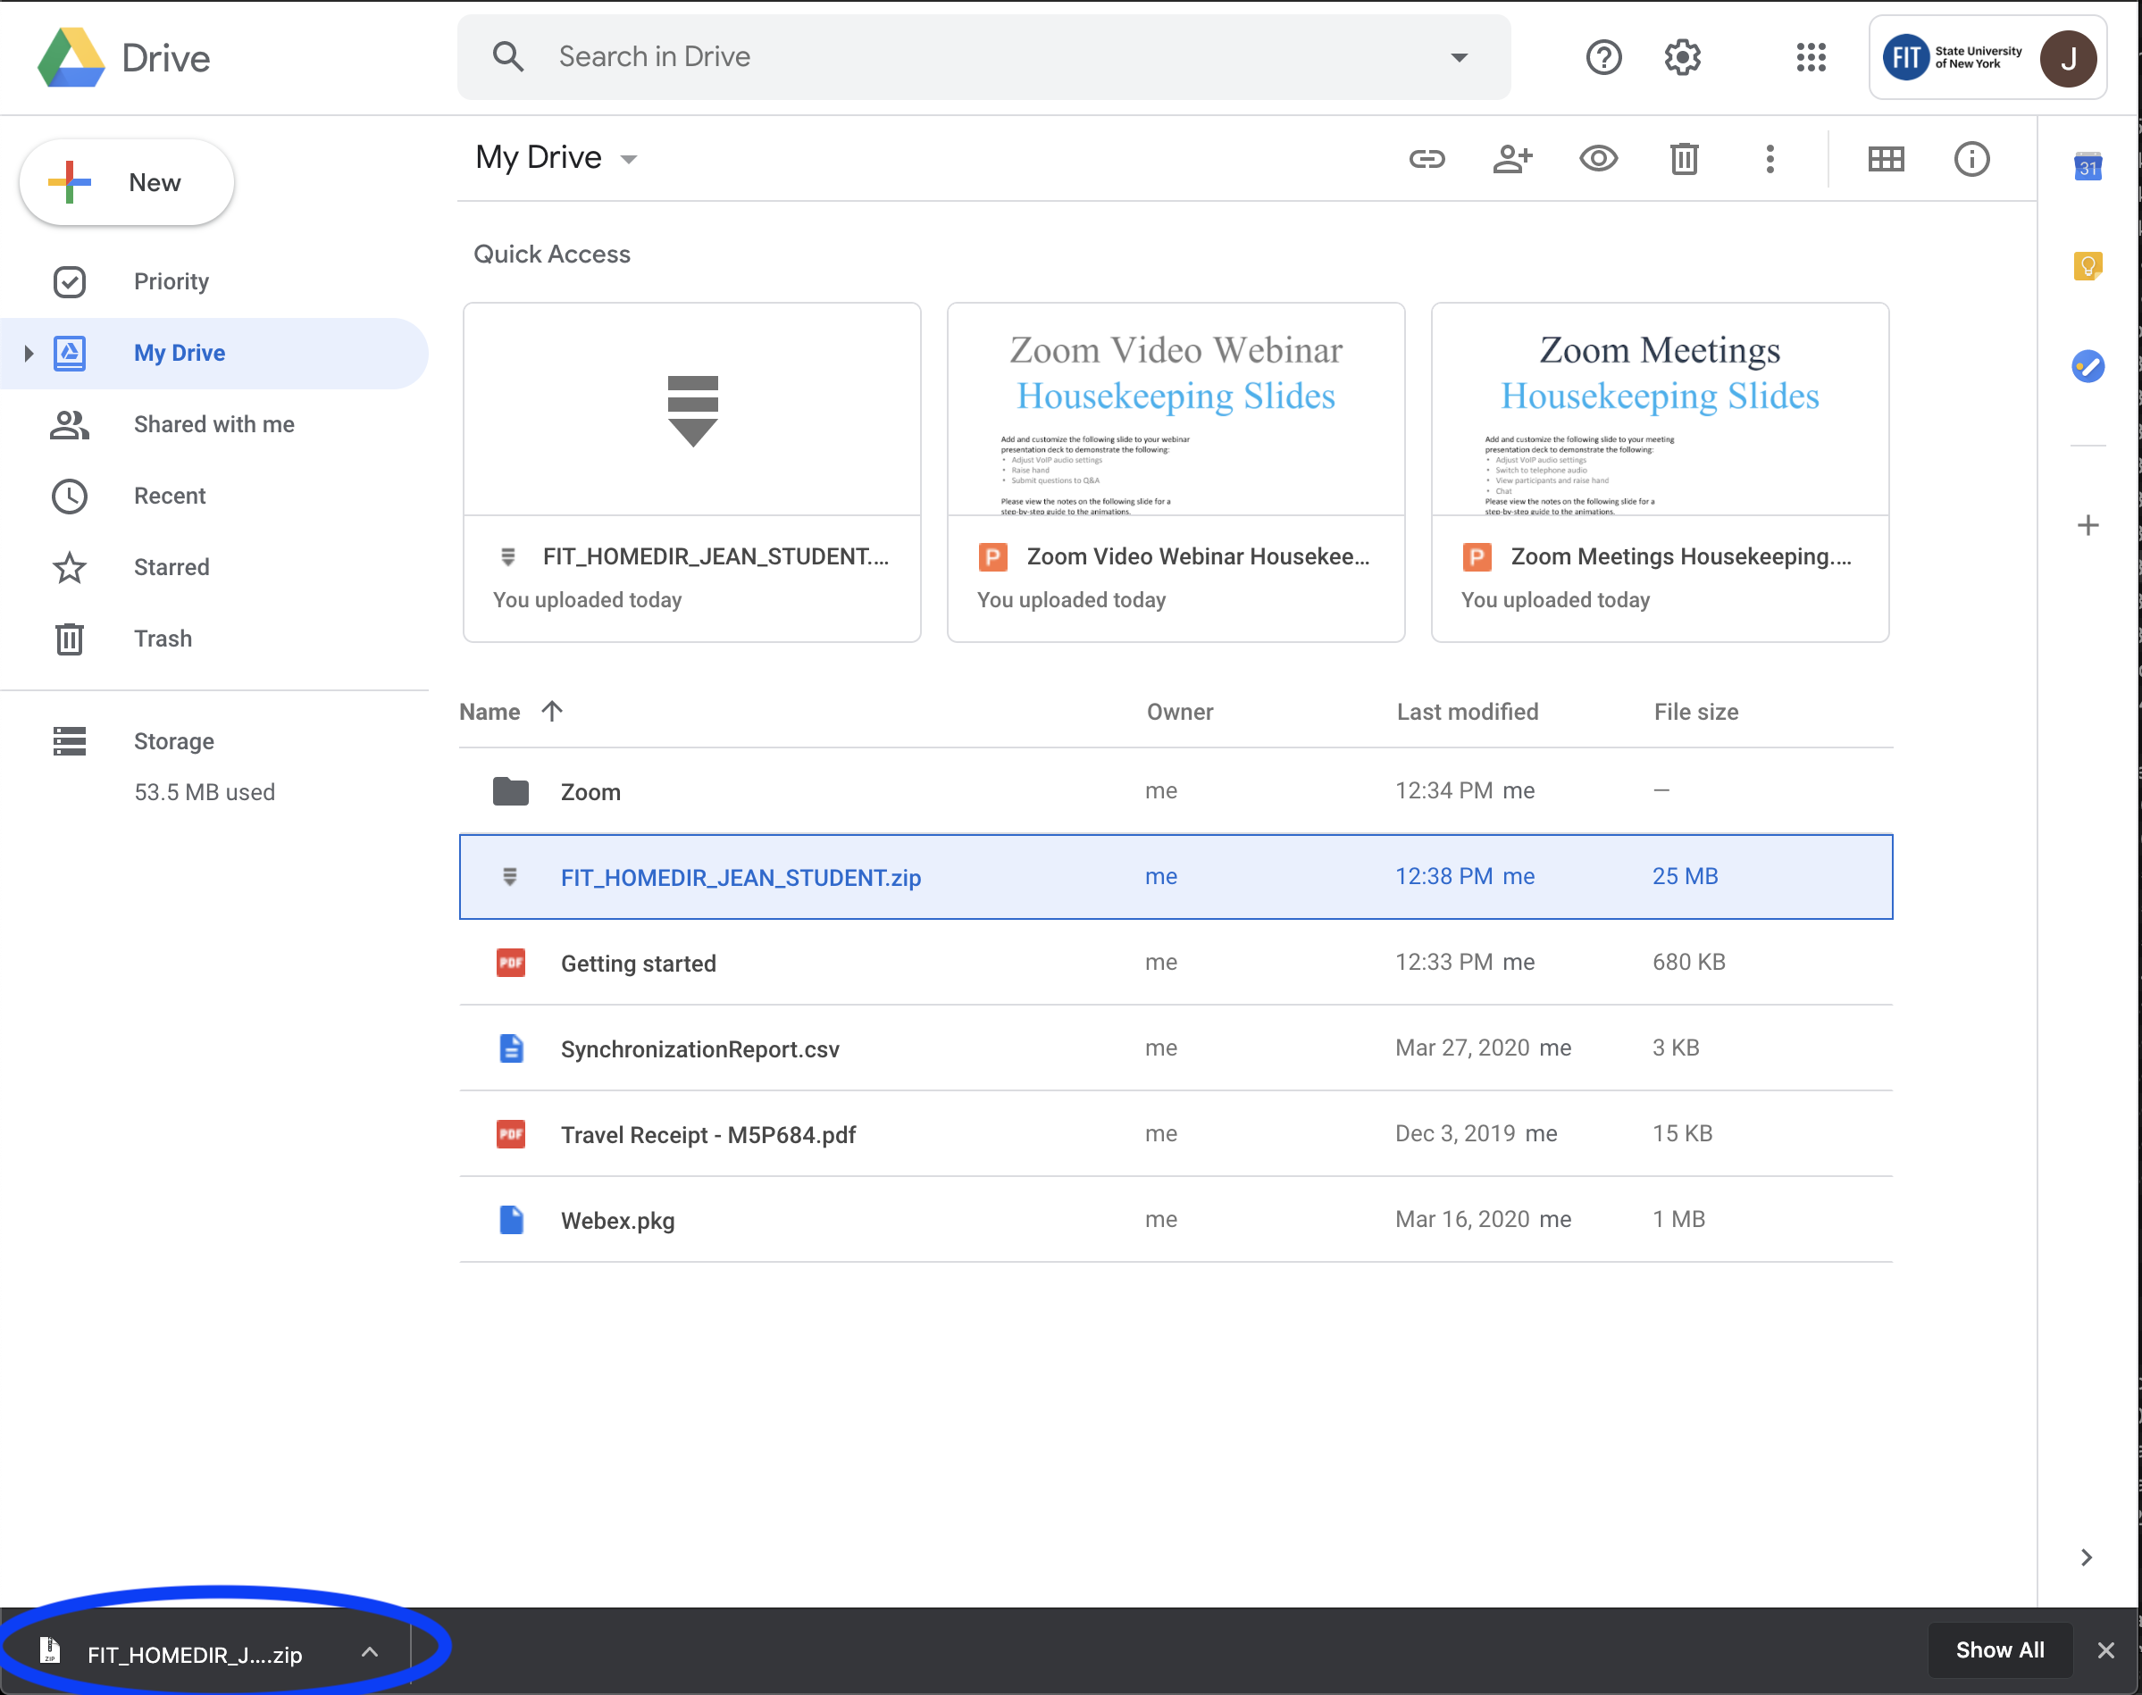The width and height of the screenshot is (2142, 1695).
Task: Switch to grid view layout
Action: pos(1886,159)
